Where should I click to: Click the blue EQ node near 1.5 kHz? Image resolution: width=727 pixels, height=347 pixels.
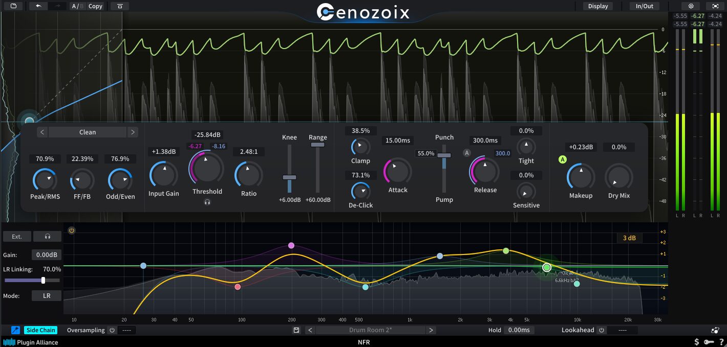tap(440, 256)
